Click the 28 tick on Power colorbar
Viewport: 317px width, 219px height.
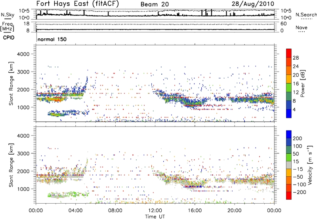296,58
